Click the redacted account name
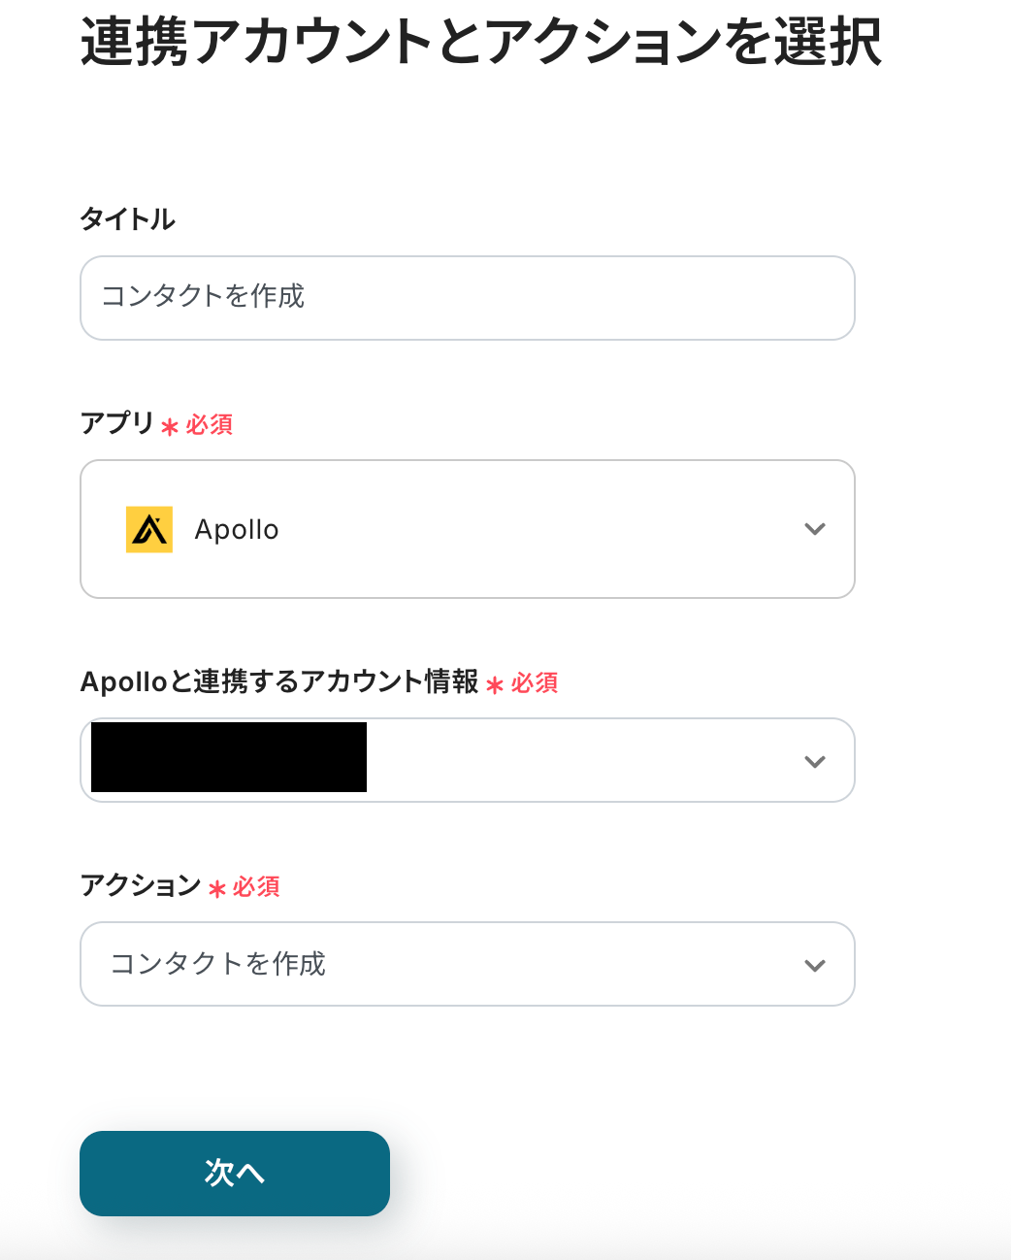 tap(229, 757)
